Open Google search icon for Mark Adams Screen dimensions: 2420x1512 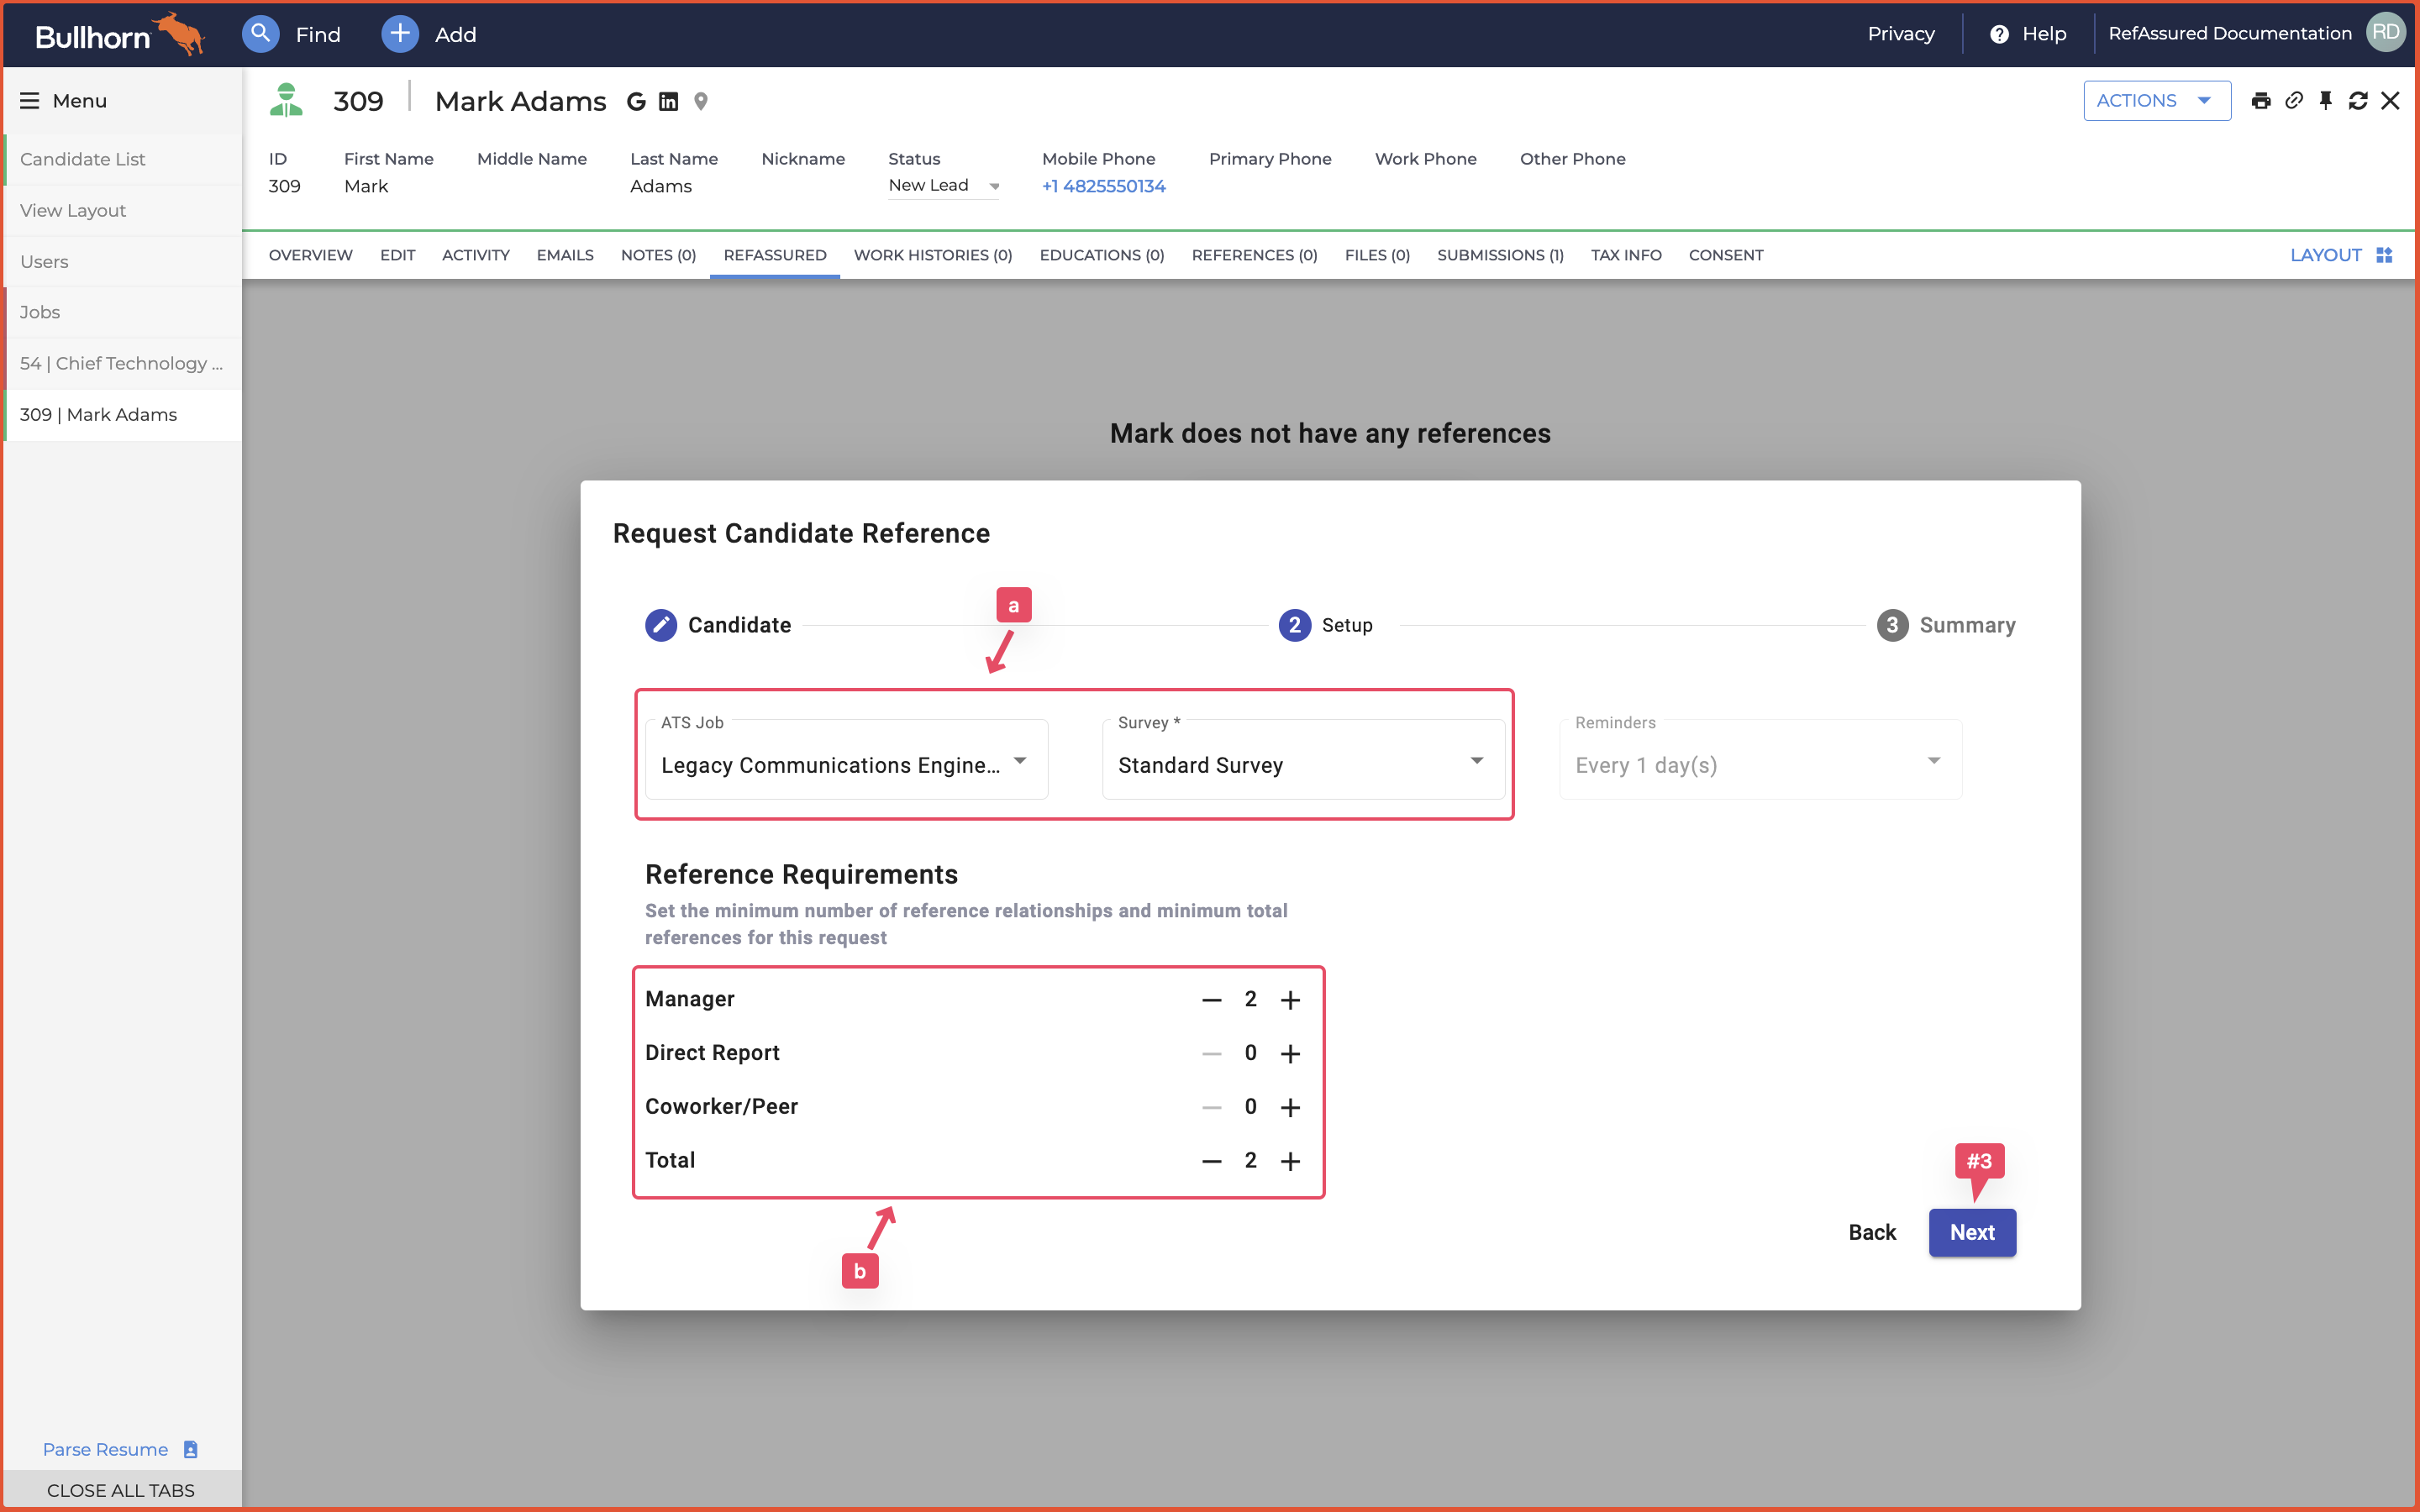coord(636,101)
